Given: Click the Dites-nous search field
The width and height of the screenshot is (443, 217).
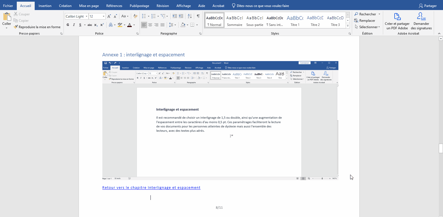Looking at the screenshot, I should click(x=260, y=6).
